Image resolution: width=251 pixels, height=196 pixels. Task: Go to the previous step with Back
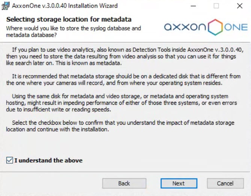point(124,184)
